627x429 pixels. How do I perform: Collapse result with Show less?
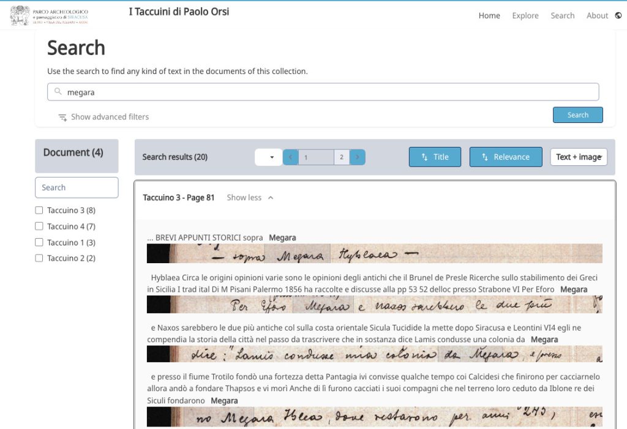pos(250,198)
